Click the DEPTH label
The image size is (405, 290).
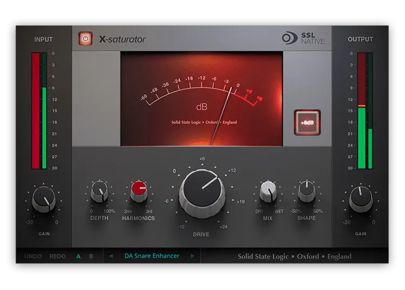[x=99, y=218]
